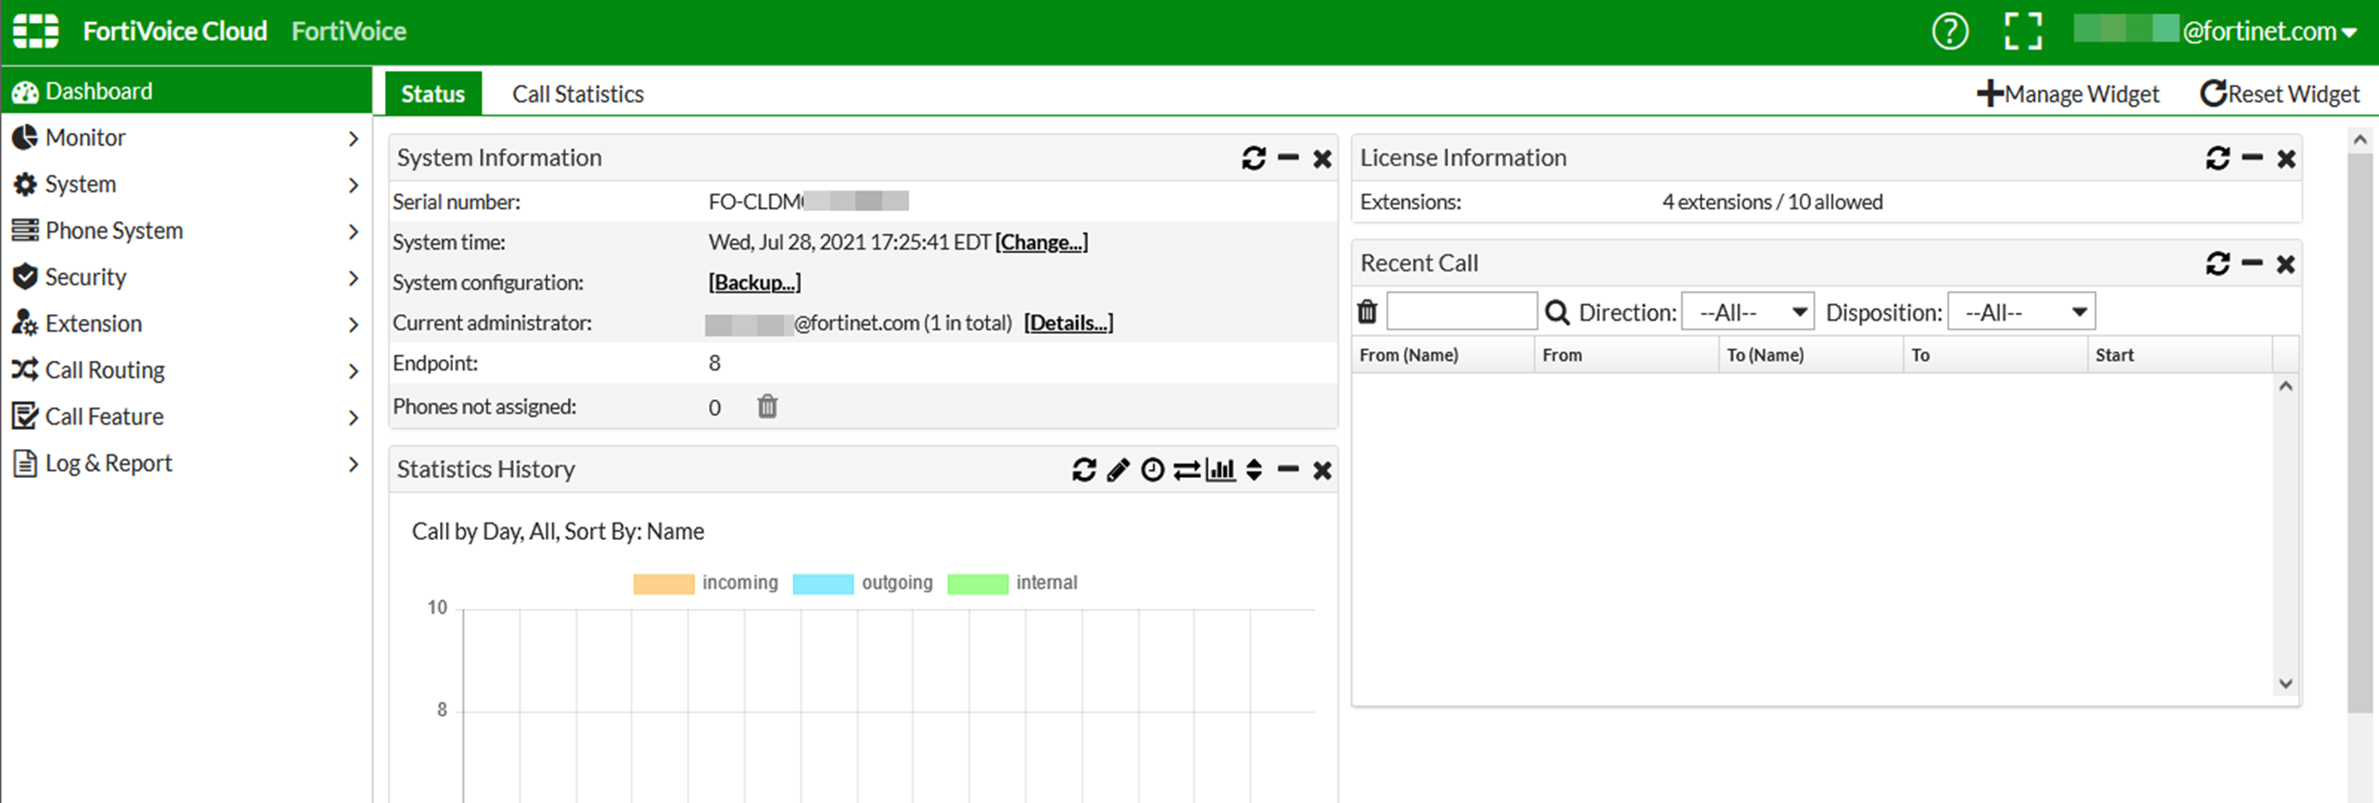Image resolution: width=2379 pixels, height=803 pixels.
Task: Click Manage Widget
Action: [2069, 93]
